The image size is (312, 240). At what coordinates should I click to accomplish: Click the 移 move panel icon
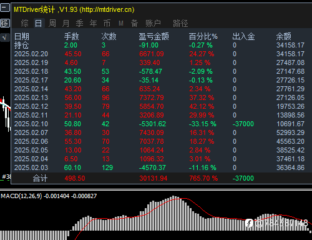[x=5, y=23]
